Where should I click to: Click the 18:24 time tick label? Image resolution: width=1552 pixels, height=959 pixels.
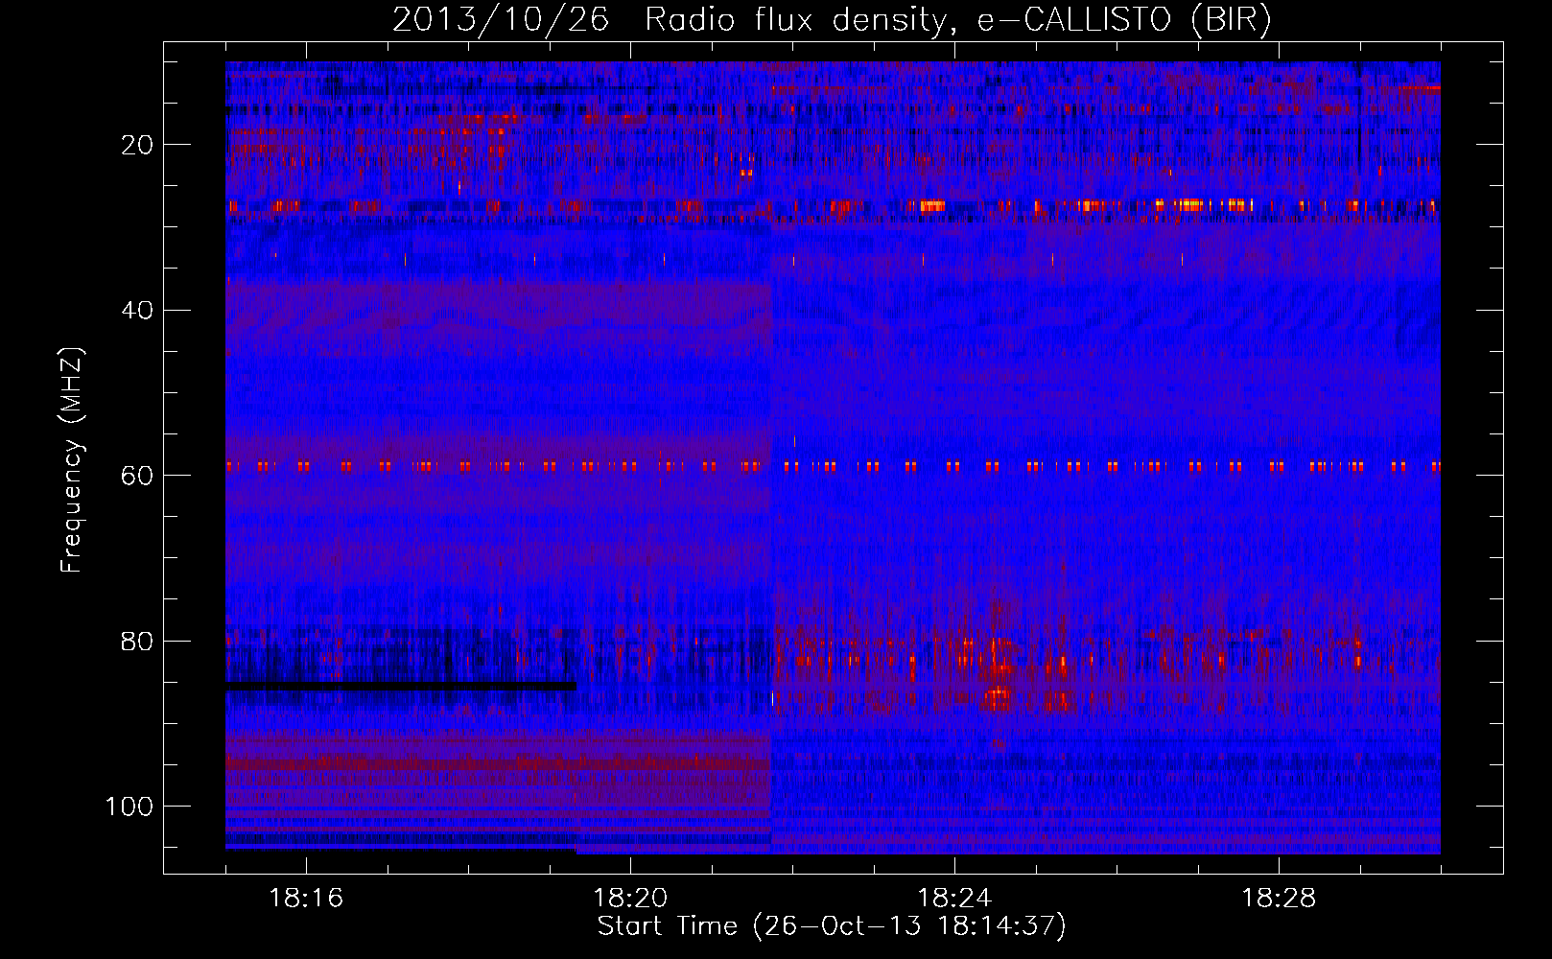(x=954, y=899)
